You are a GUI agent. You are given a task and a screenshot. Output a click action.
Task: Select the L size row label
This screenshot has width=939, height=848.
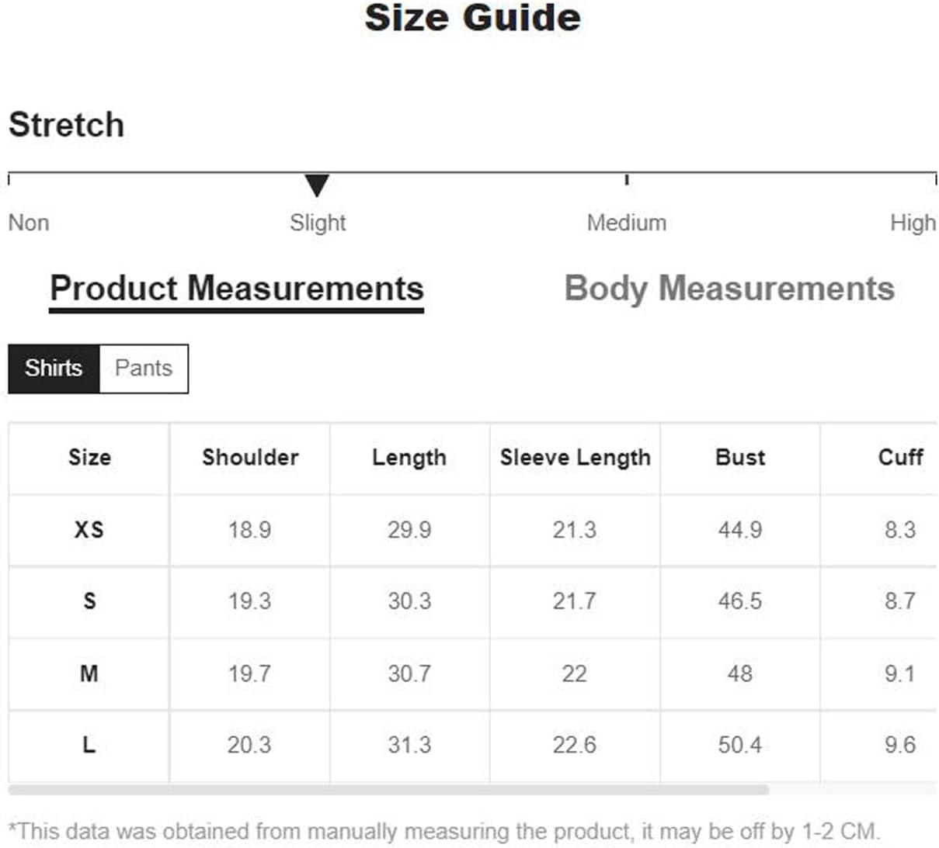[x=89, y=745]
